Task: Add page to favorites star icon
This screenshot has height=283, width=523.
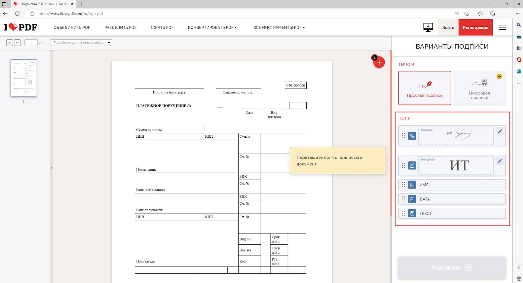Action: point(467,14)
